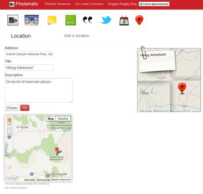Choose the website screenshot pin icon
This screenshot has height=194, width=203.
click(31, 20)
